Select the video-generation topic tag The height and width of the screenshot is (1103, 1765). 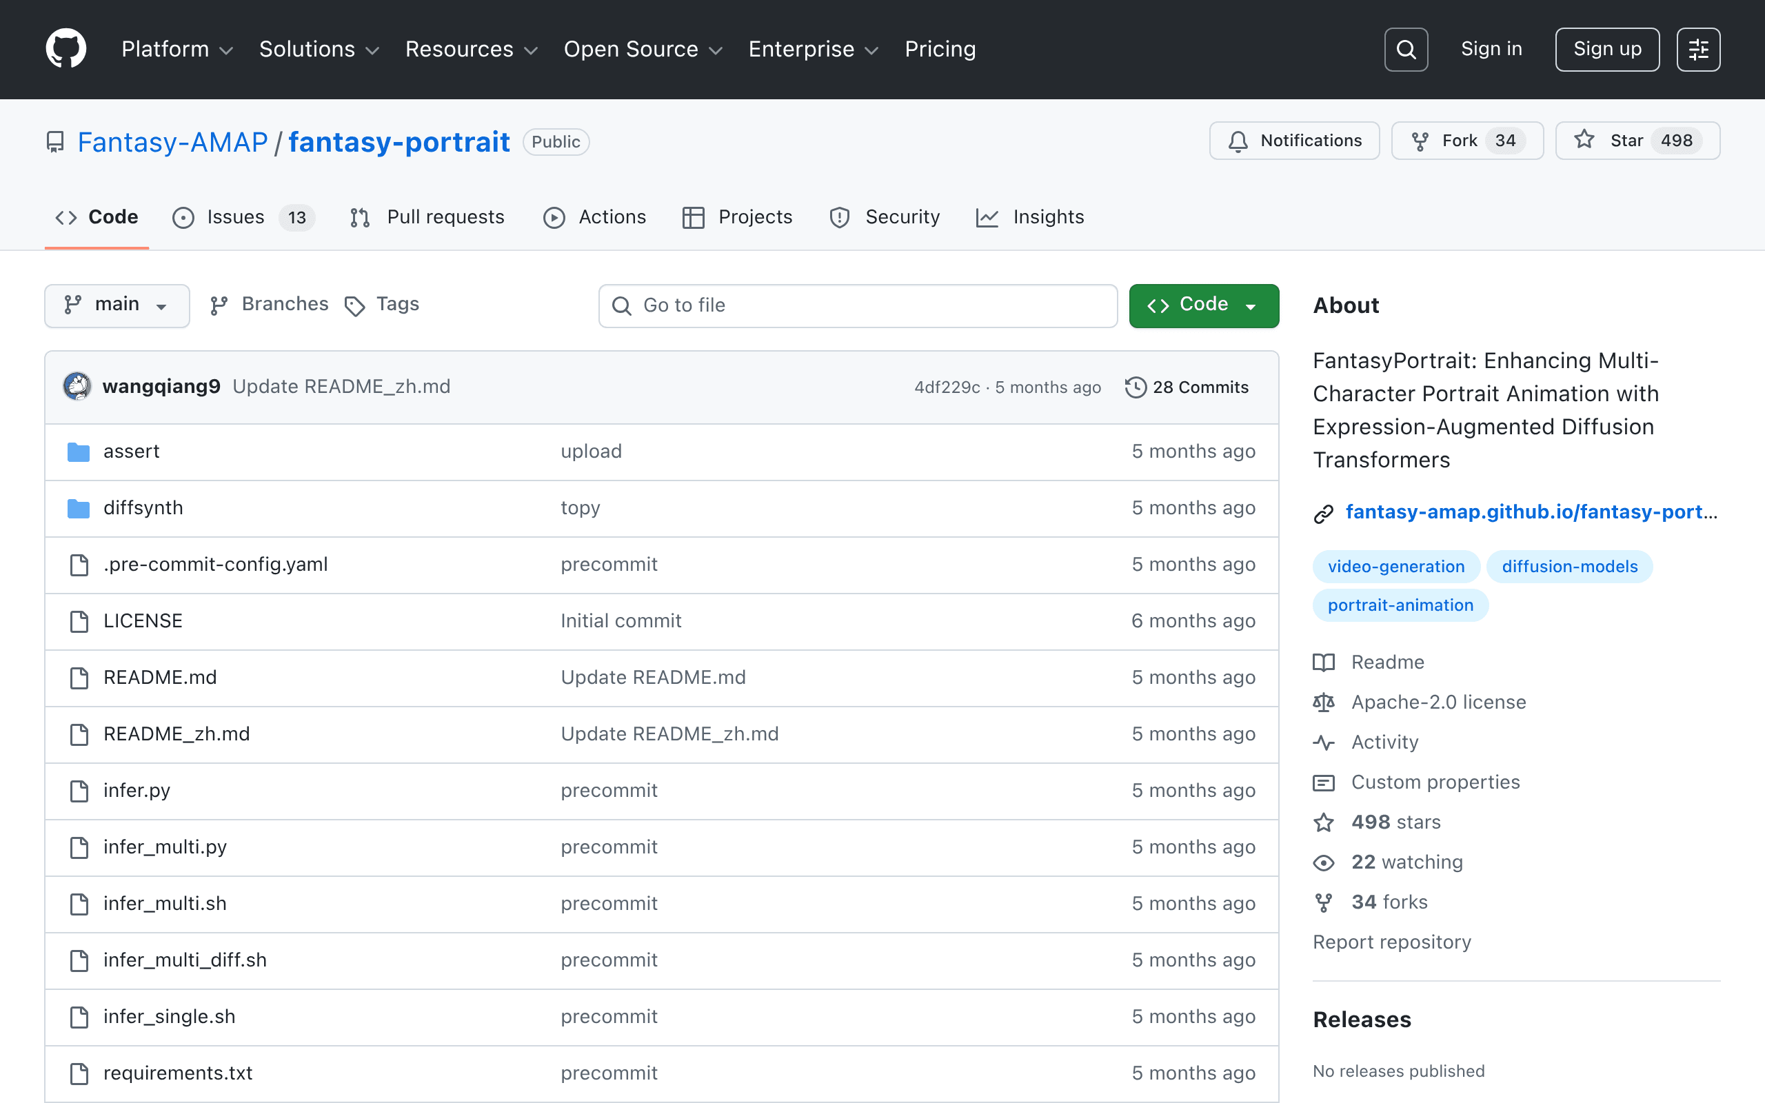(1396, 567)
